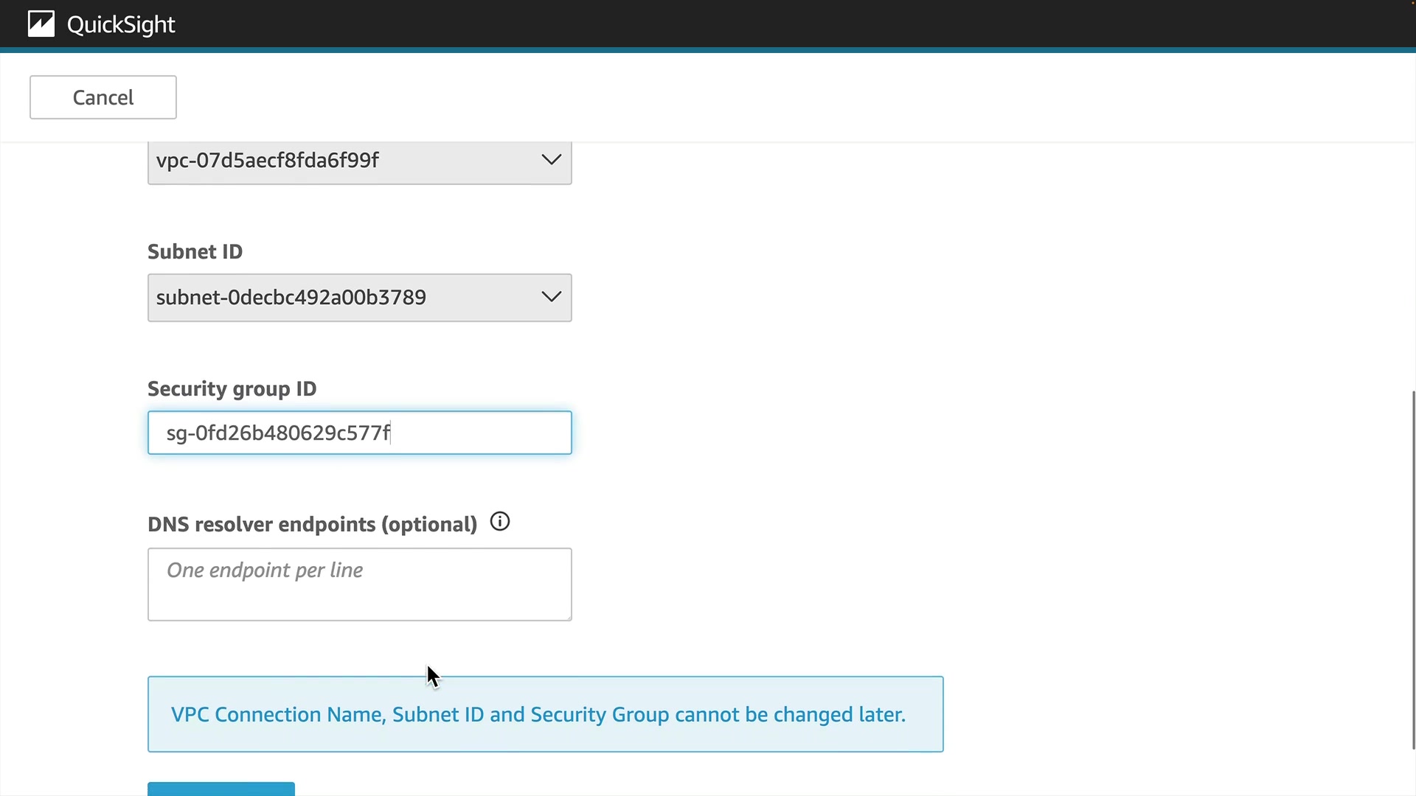
Task: Click the DNS resolver endpoints info icon
Action: tap(500, 523)
